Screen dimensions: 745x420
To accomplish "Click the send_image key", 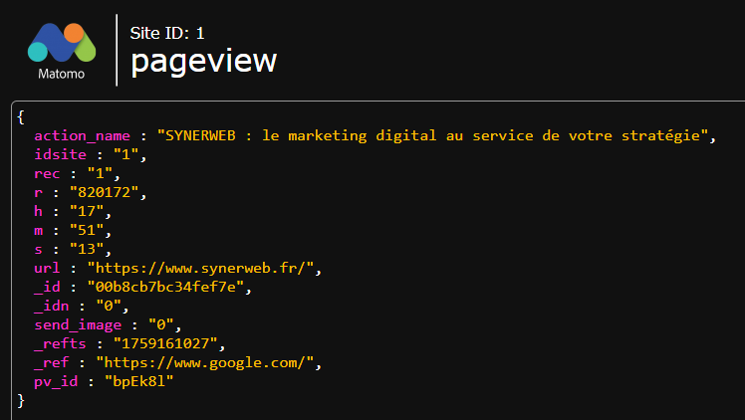I will point(78,324).
